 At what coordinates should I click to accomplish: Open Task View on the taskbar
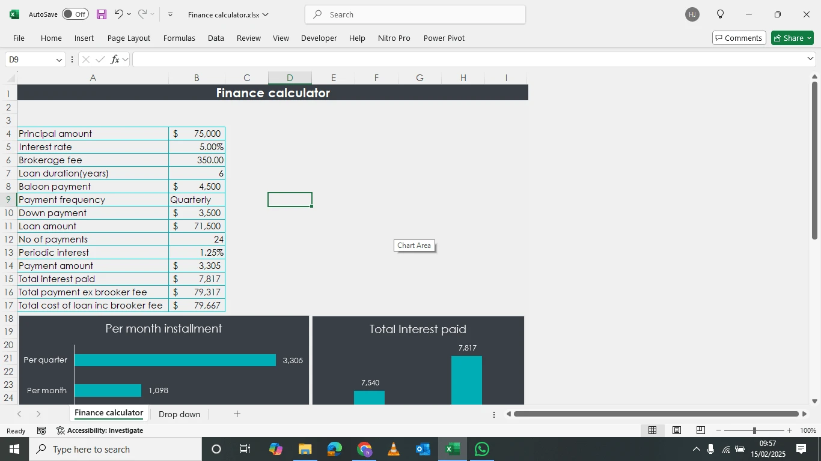tap(245, 449)
